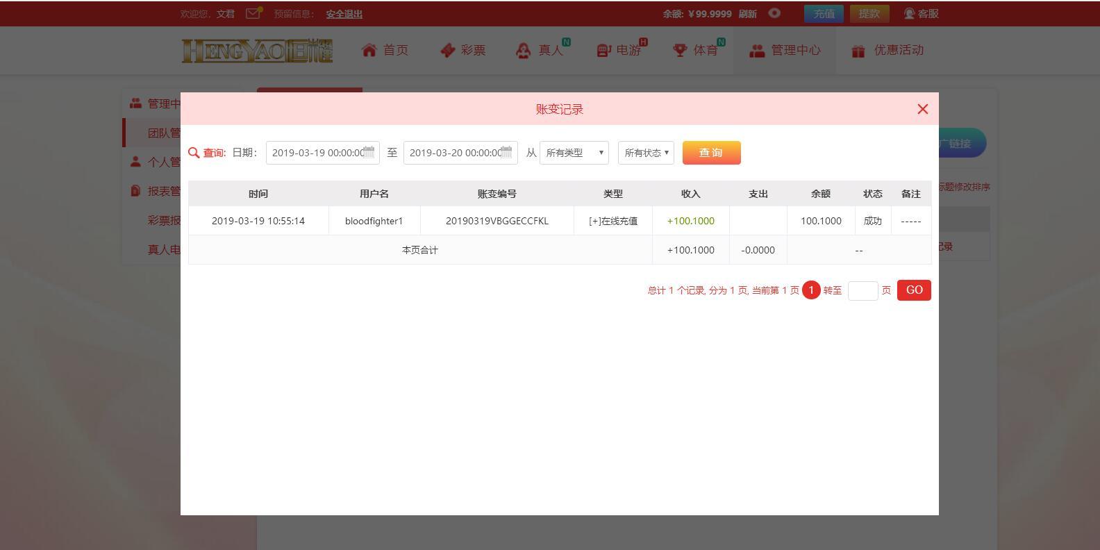Select page 1 in pagination
The height and width of the screenshot is (550, 1100).
810,290
